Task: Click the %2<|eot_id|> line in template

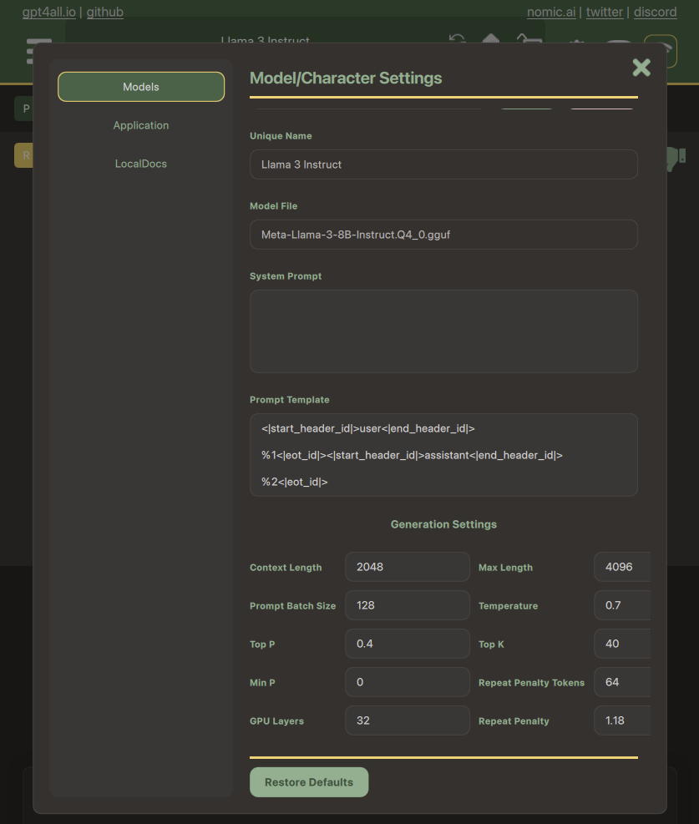Action: point(294,482)
